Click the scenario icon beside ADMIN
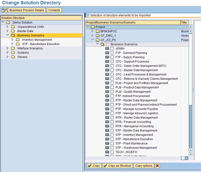The height and width of the screenshot is (172, 201). click(107, 49)
